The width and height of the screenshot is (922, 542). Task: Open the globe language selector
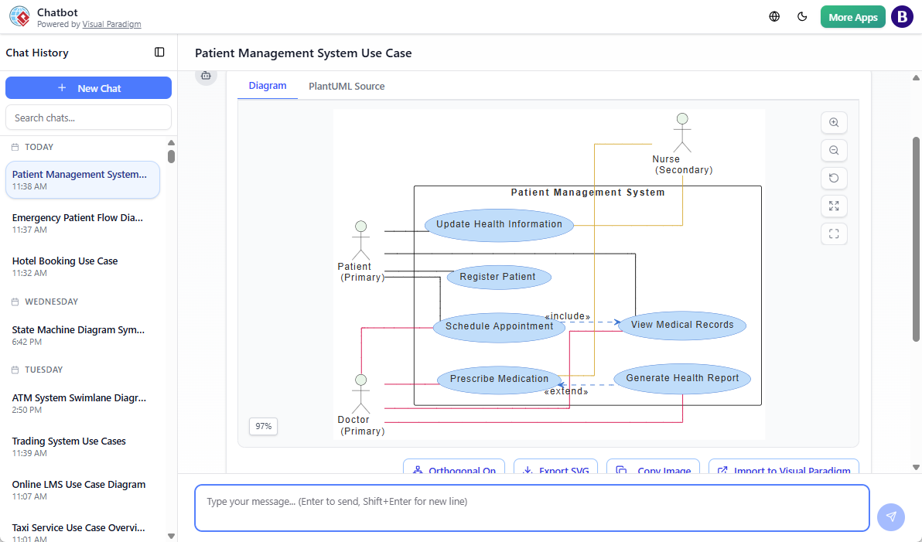point(773,16)
